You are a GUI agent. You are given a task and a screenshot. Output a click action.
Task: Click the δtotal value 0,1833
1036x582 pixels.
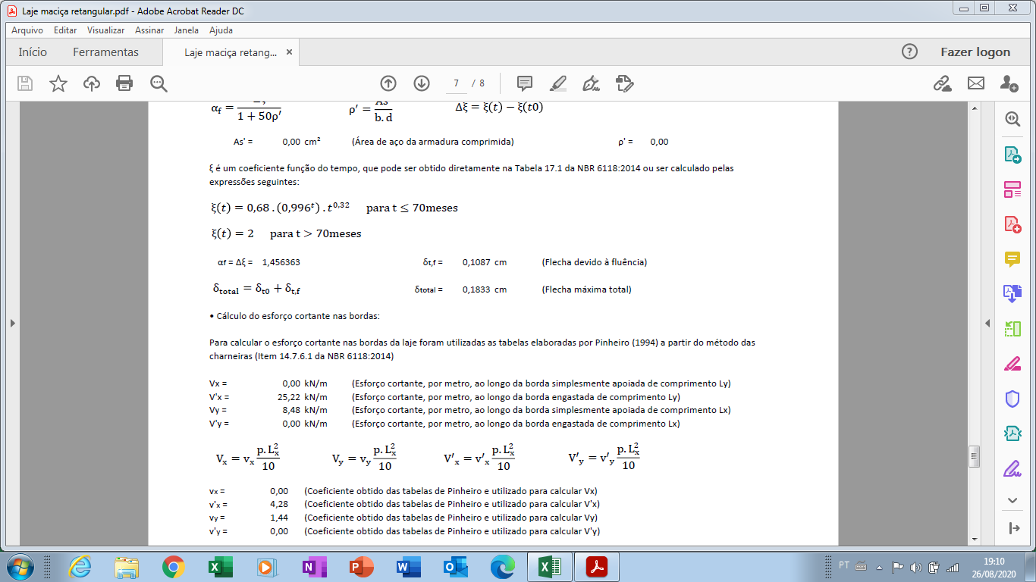[x=476, y=289]
